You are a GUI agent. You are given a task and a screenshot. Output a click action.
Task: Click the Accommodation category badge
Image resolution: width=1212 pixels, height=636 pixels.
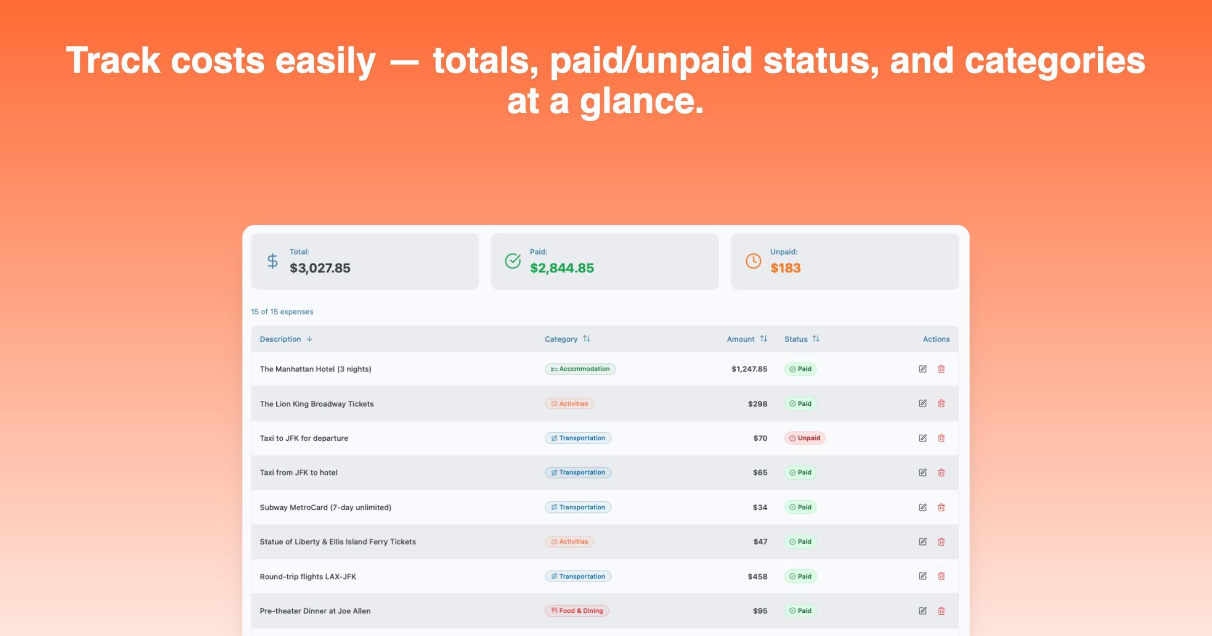580,369
